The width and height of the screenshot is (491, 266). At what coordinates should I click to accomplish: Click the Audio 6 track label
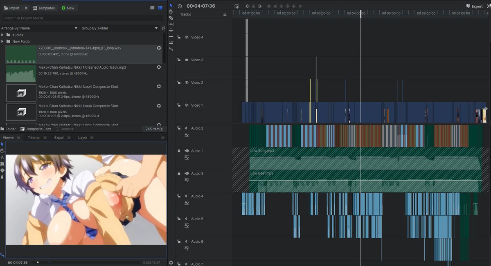197,241
